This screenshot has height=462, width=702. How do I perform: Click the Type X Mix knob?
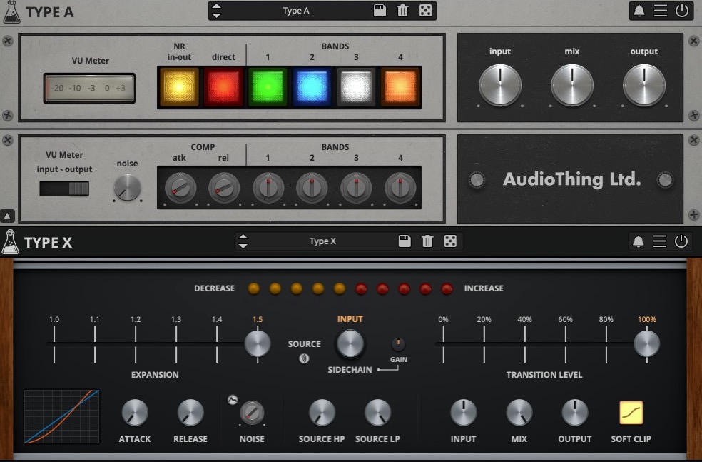519,413
